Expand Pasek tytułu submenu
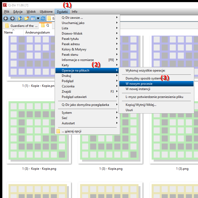198x198 pixels. click(87, 39)
